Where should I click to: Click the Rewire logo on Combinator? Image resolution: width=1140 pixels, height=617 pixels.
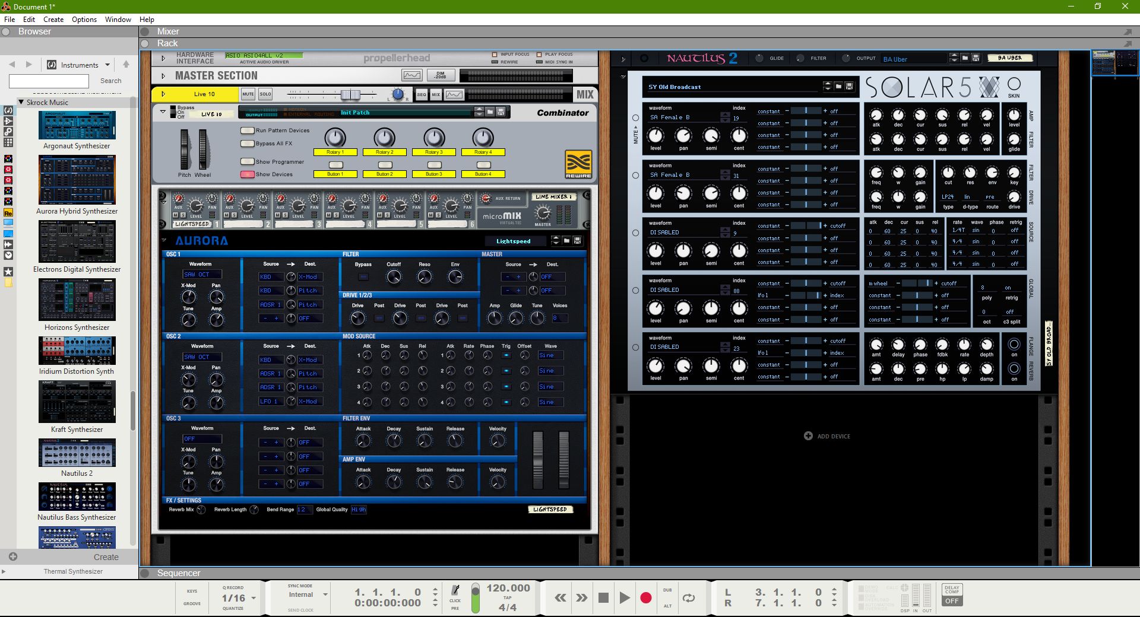(578, 164)
